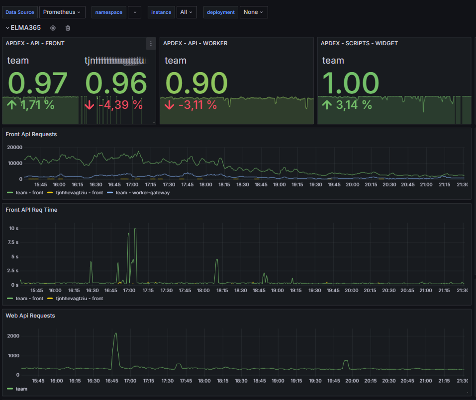Click the 7.5 s axis label in Req Time chart
This screenshot has width=476, height=400.
click(x=13, y=242)
